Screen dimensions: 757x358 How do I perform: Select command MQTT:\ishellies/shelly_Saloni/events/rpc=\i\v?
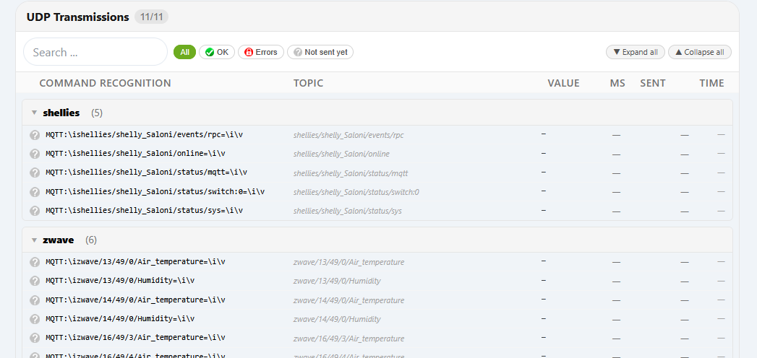145,134
